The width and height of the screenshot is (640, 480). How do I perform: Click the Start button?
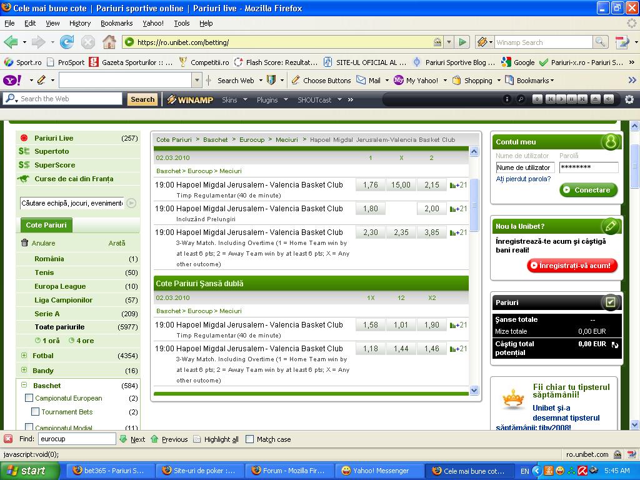[x=29, y=471]
